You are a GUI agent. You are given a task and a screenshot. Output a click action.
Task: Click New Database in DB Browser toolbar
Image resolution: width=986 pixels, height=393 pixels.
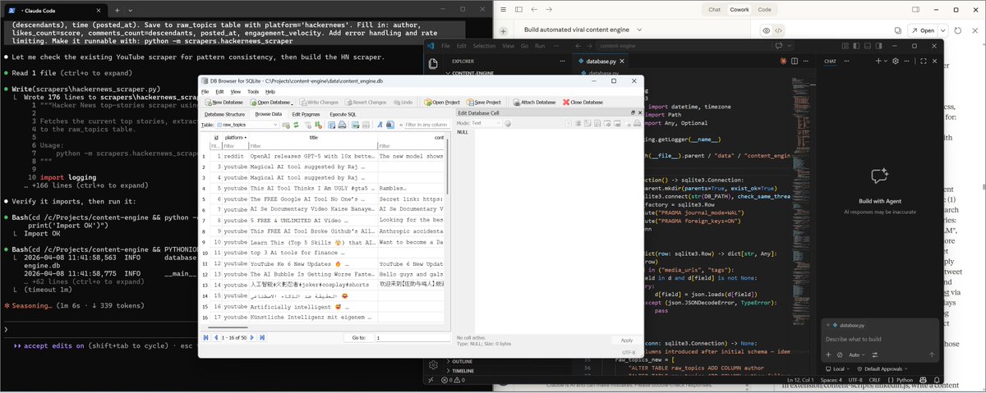[223, 102]
